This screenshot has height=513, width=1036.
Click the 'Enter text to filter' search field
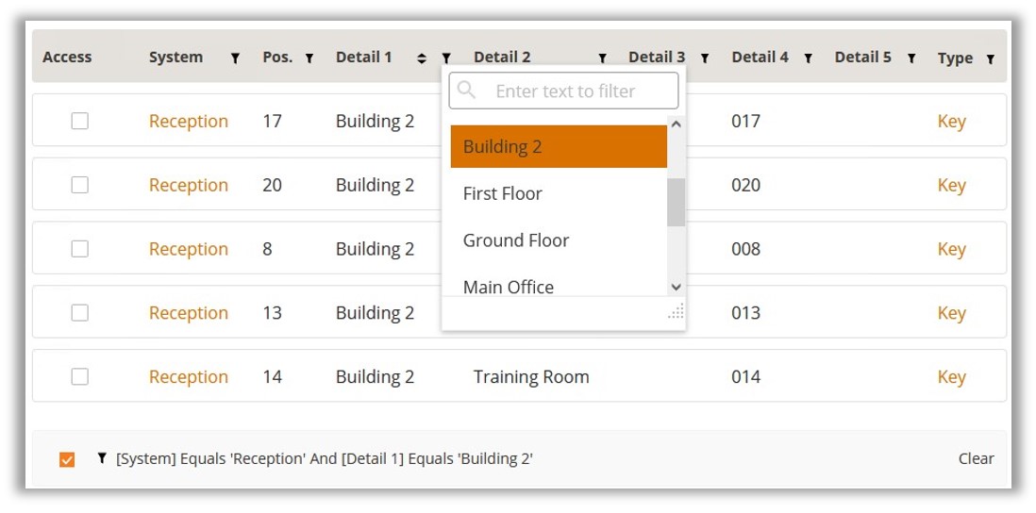[576, 91]
